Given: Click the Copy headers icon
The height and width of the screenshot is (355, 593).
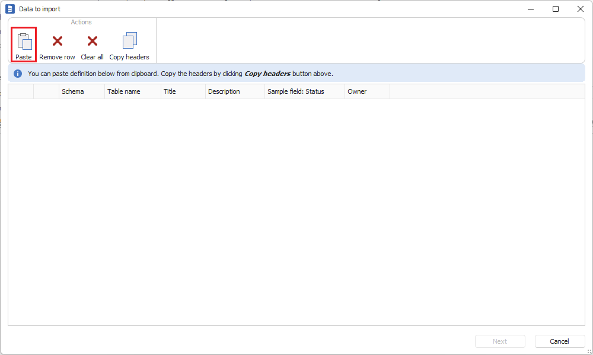Looking at the screenshot, I should pos(129,41).
